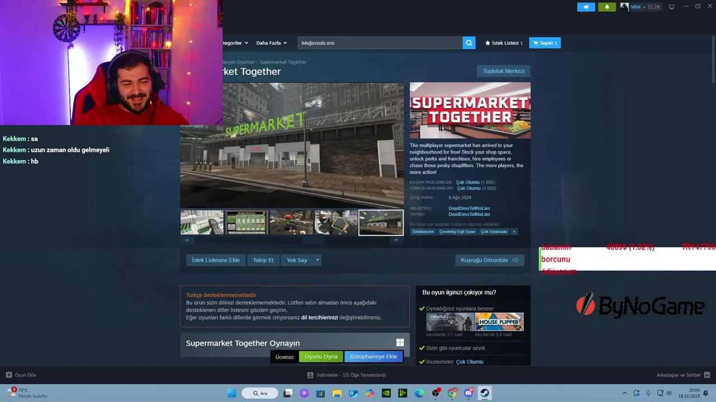The height and width of the screenshot is (402, 716).
Task: Click the Oyunu Oyna play button
Action: (x=321, y=357)
